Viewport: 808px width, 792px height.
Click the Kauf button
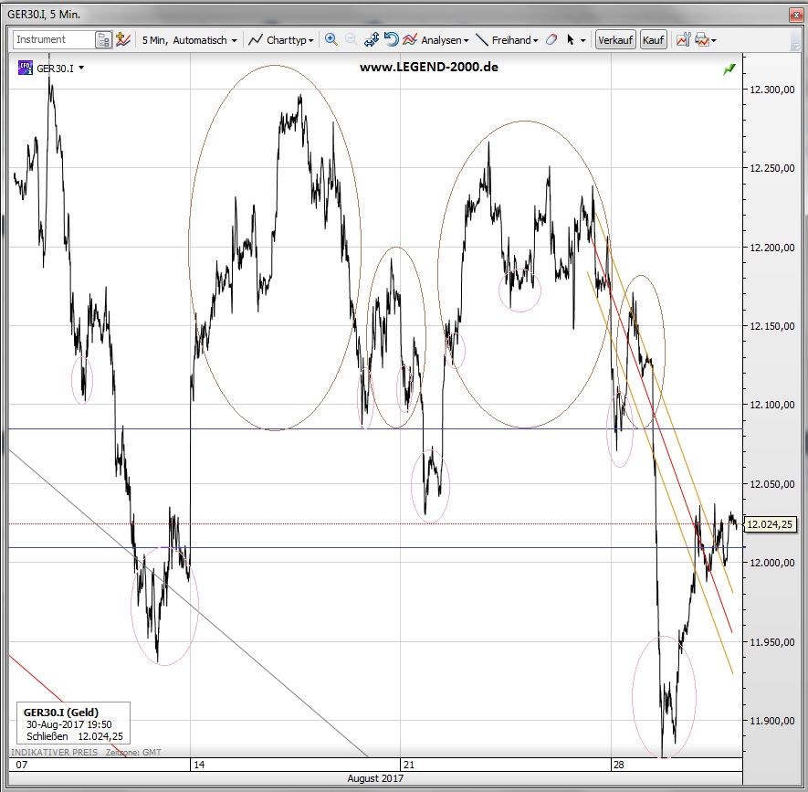click(x=653, y=39)
